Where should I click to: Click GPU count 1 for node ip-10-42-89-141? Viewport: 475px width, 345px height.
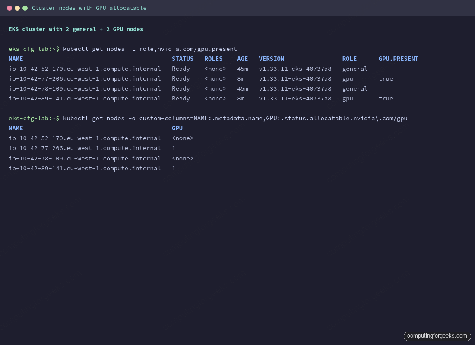pos(174,168)
